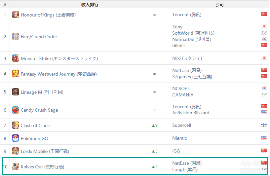Click the 公司 column header
Image resolution: width=270 pixels, height=176 pixels.
219,5
